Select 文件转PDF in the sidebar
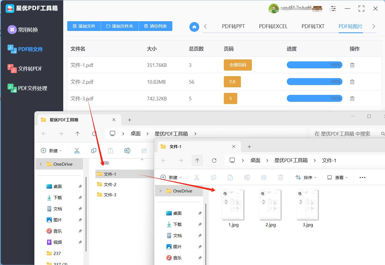 tap(25, 69)
